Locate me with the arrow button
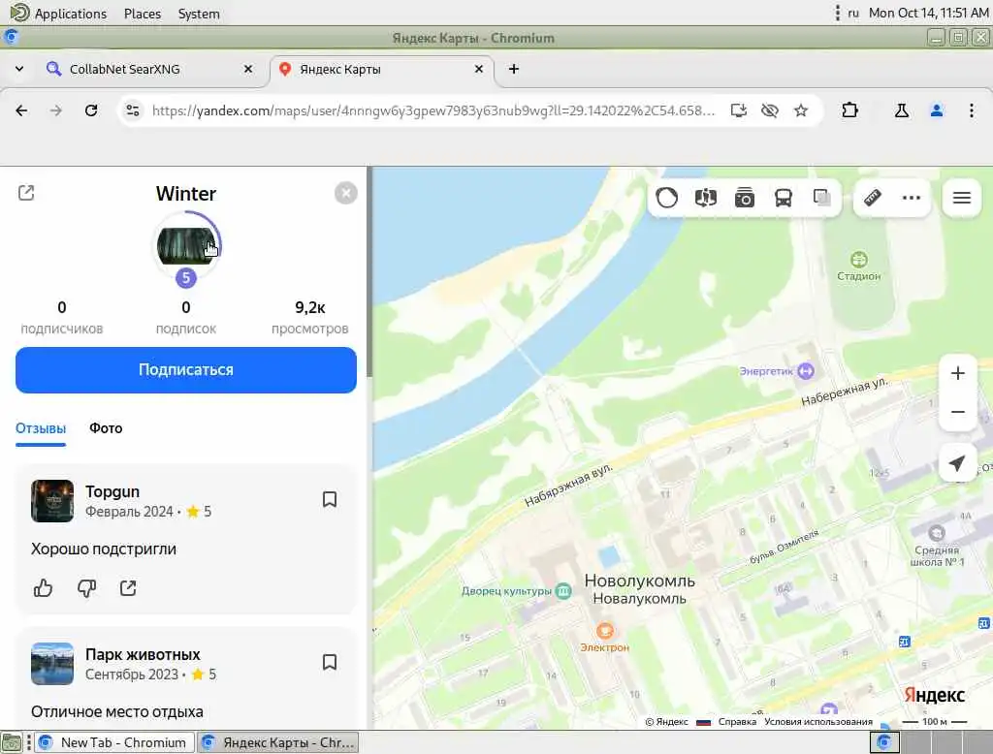This screenshot has width=993, height=754. click(957, 463)
